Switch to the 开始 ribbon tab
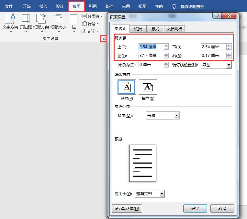Viewport: 247px width, 219px height. tap(27, 6)
